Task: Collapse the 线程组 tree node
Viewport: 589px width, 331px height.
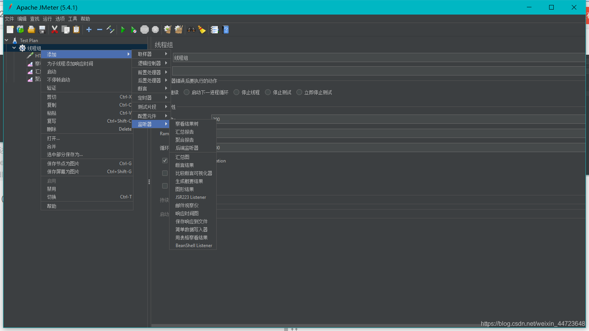Action: pyautogui.click(x=14, y=48)
